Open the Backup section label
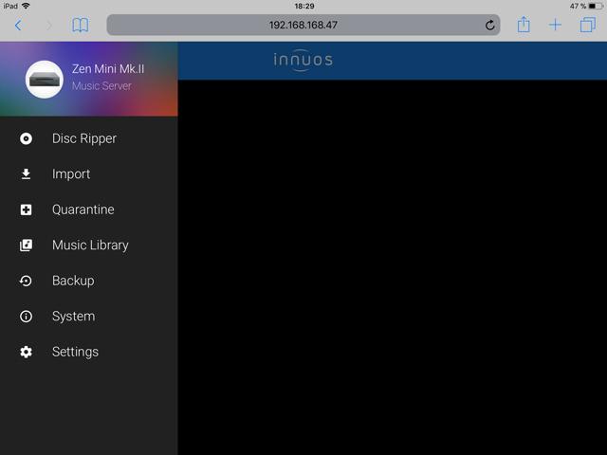The height and width of the screenshot is (455, 607). (73, 281)
